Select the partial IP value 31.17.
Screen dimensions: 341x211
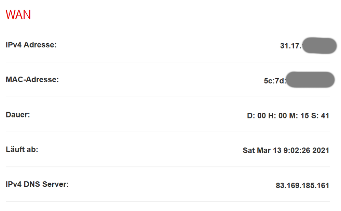pos(291,46)
